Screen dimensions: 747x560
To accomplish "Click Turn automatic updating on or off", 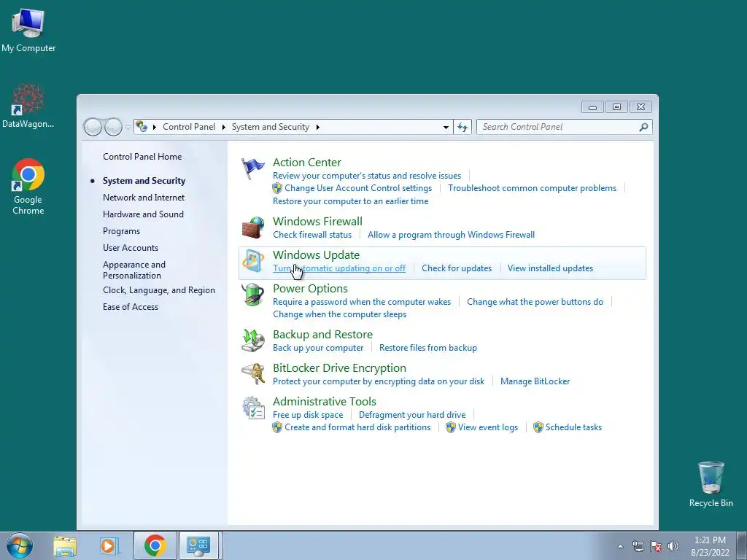I will click(339, 268).
